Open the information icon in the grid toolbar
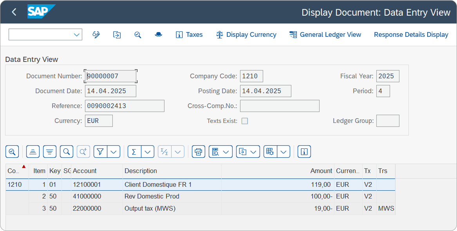This screenshot has height=231, width=457. click(x=304, y=152)
